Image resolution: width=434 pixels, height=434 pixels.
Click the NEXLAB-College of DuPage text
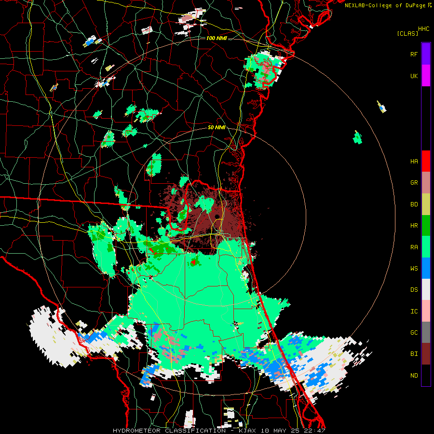385,5
